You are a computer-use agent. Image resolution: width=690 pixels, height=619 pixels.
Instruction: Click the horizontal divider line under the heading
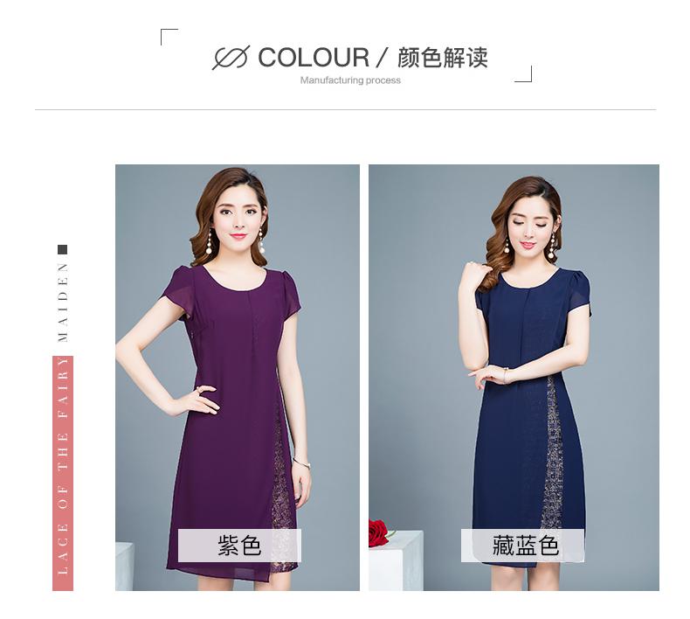346,109
